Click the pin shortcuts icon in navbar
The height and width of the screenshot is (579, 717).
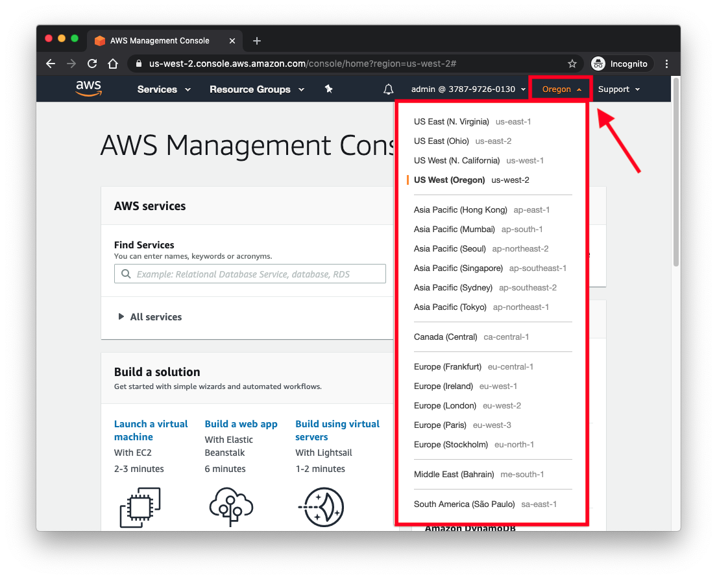(328, 89)
